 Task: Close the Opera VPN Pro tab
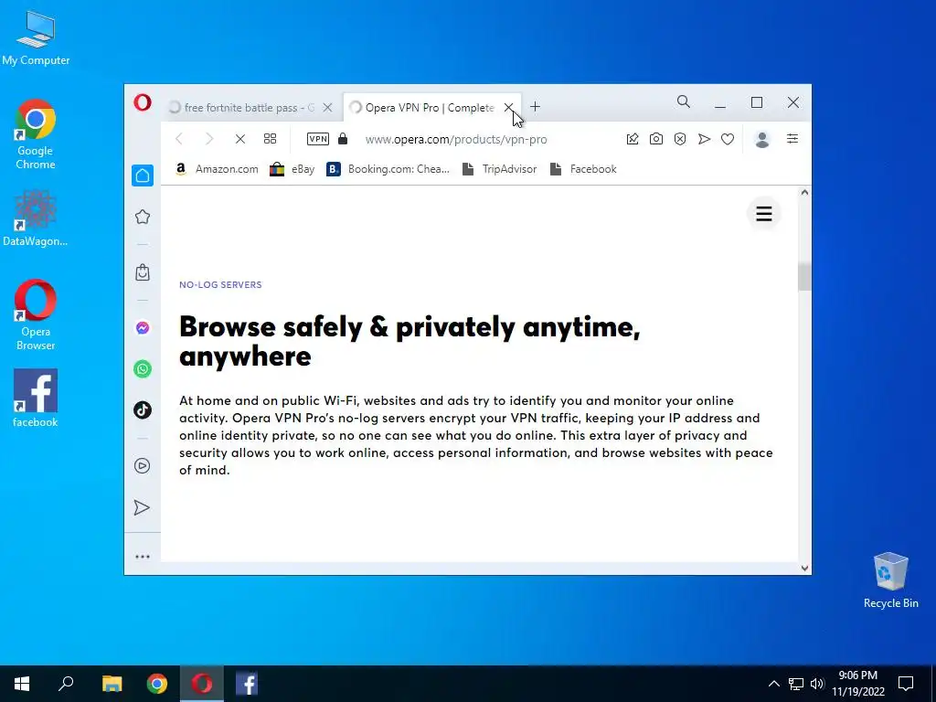[x=508, y=108]
